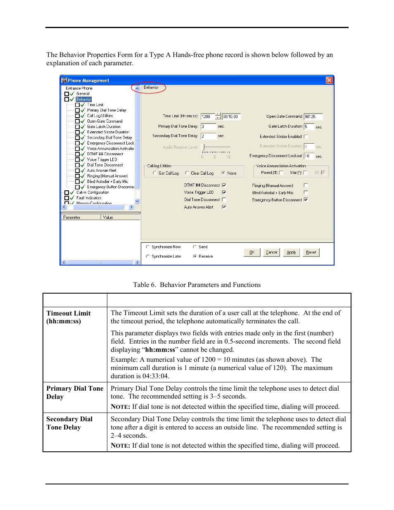
Task: Click the Primary Dial Tone Delay field
Action: pyautogui.click(x=209, y=126)
